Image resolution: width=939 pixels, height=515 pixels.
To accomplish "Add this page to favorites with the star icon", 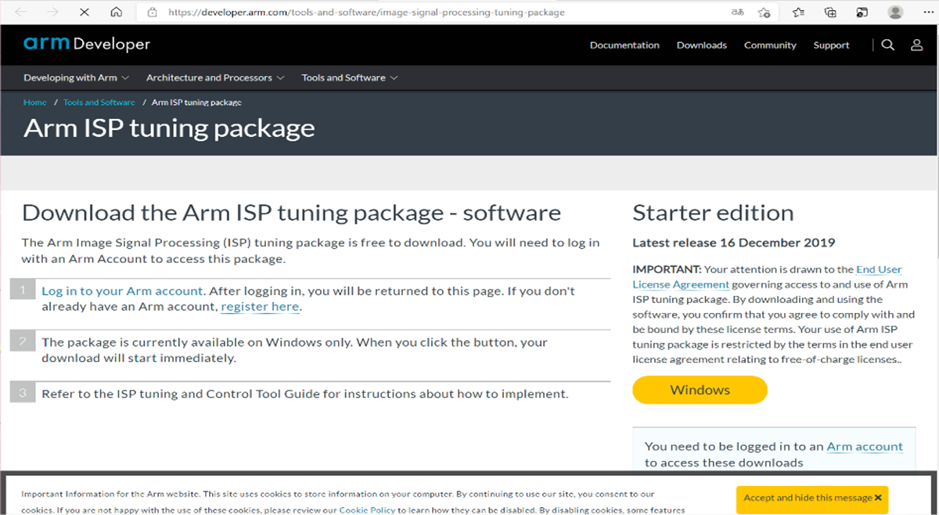I will 764,13.
